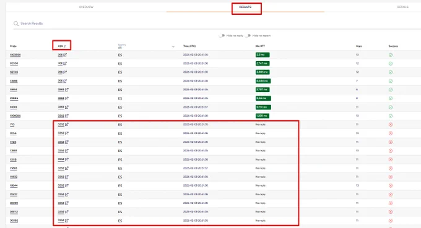Image resolution: width=421 pixels, height=228 pixels.
Task: Click external link icon in probe 715 row
Action: (67, 124)
